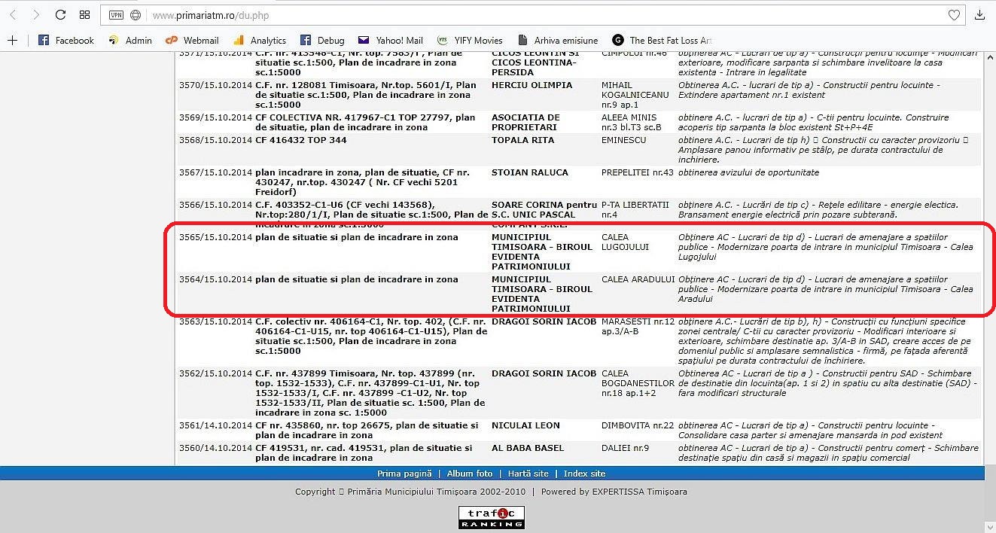Reload the current page
This screenshot has width=996, height=533.
60,15
